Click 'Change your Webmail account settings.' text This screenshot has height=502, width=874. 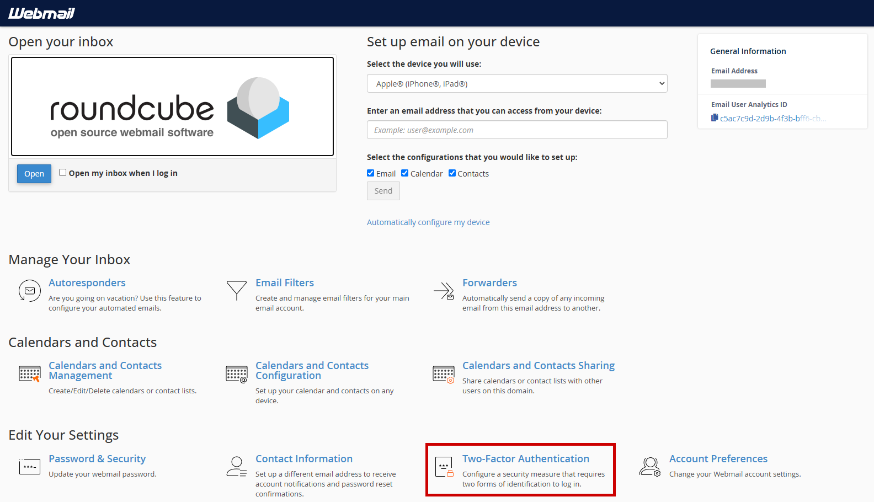click(735, 474)
